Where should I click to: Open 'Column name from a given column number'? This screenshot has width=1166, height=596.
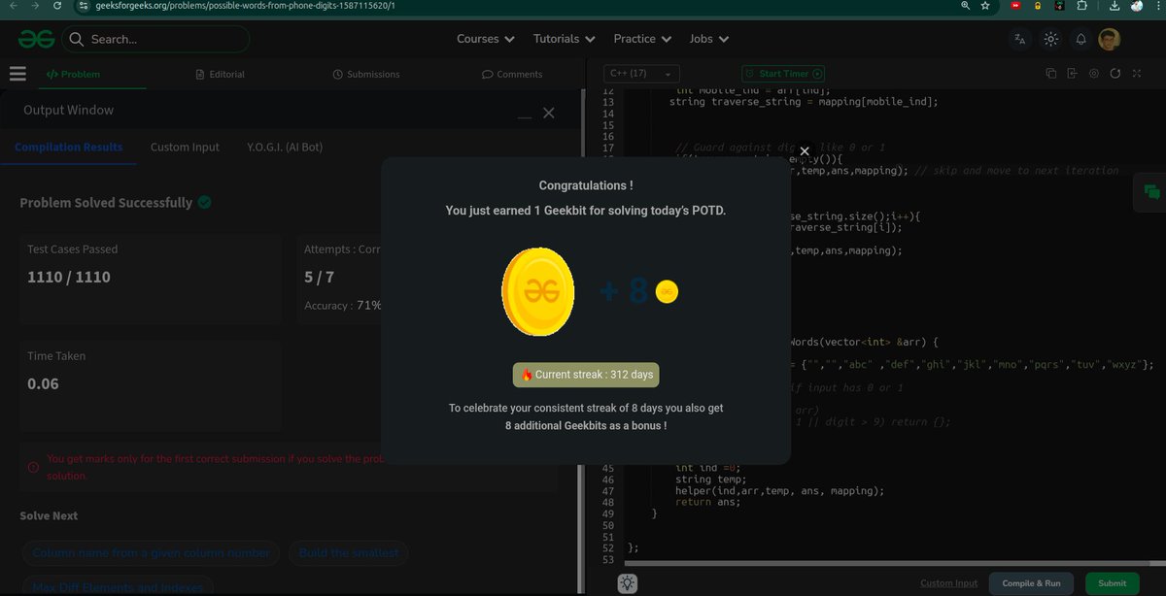[x=152, y=553]
